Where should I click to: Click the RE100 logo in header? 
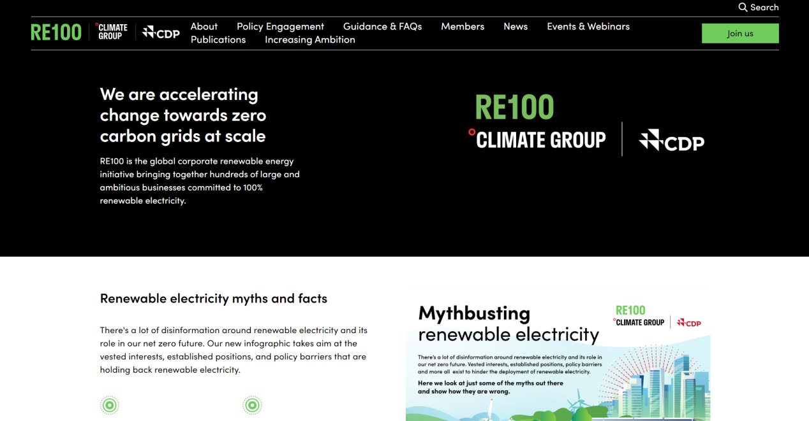[56, 32]
